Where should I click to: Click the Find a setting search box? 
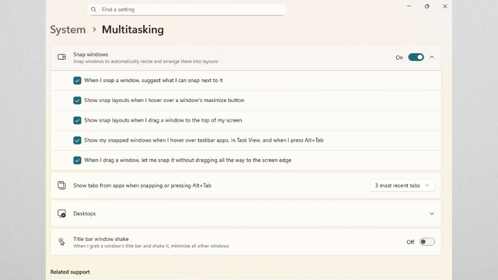187,9
